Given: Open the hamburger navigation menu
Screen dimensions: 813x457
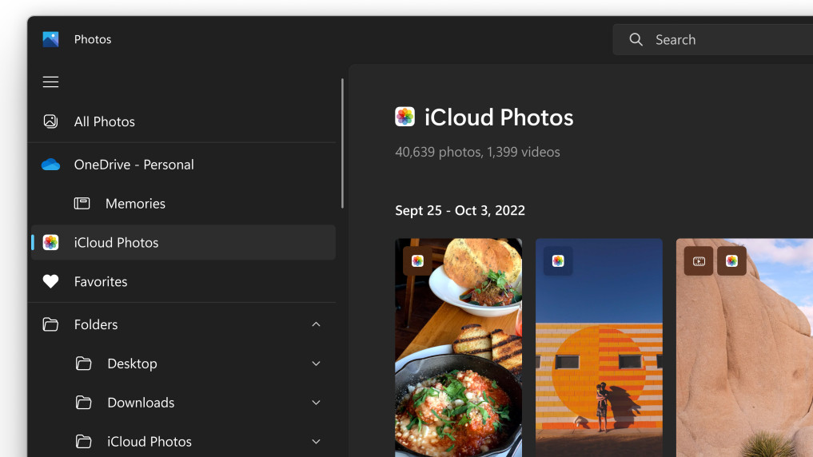Looking at the screenshot, I should tap(50, 81).
